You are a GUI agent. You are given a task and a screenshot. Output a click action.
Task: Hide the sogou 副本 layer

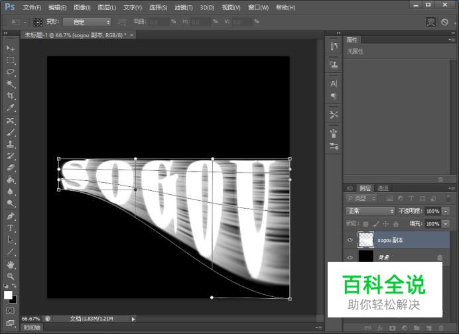tap(350, 240)
